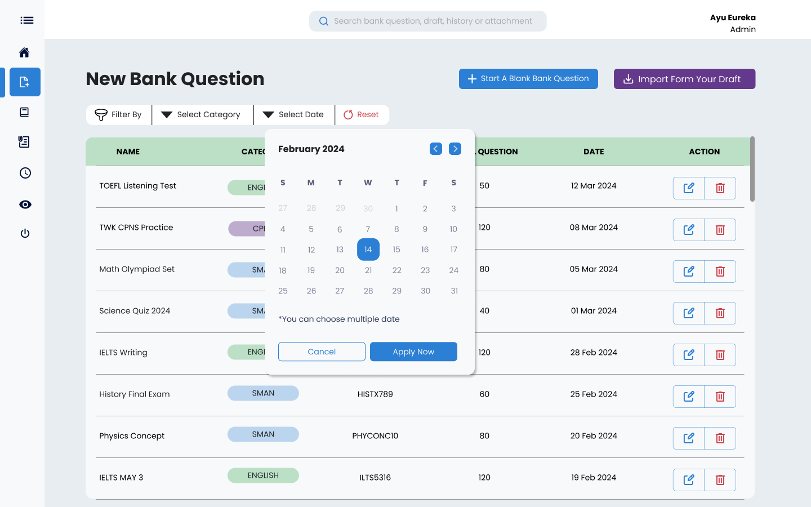Go to the home sidebar icon
Screen dimensions: 811x507
(x=24, y=52)
